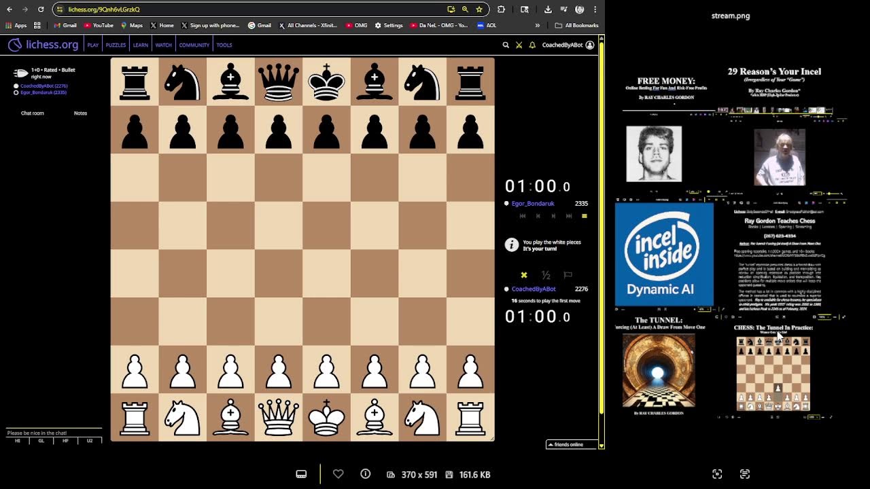Expand hidden bookmarks chevron

537,25
